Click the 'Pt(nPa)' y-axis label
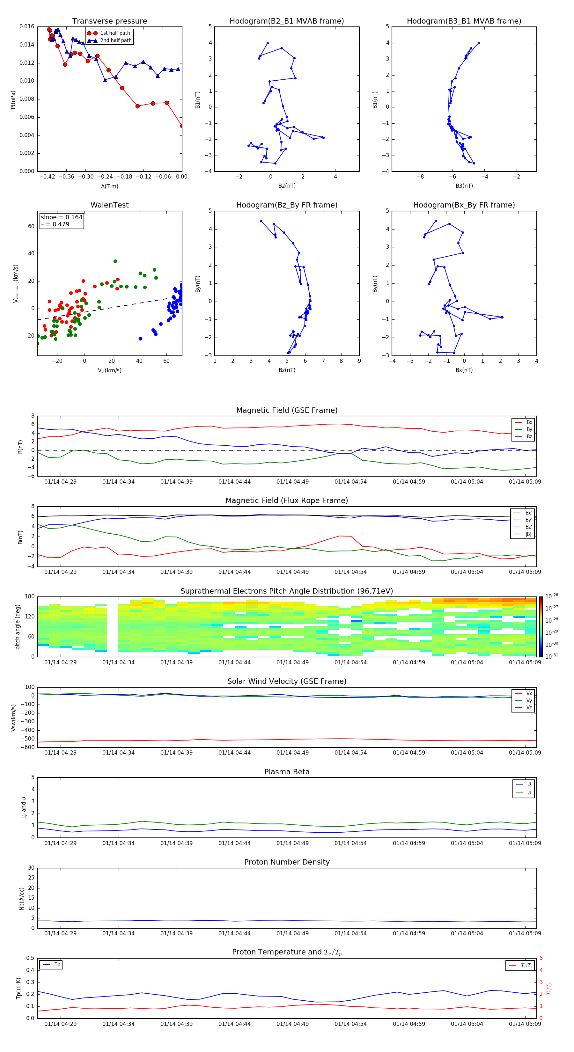This screenshot has width=574, height=1052. pos(13,100)
